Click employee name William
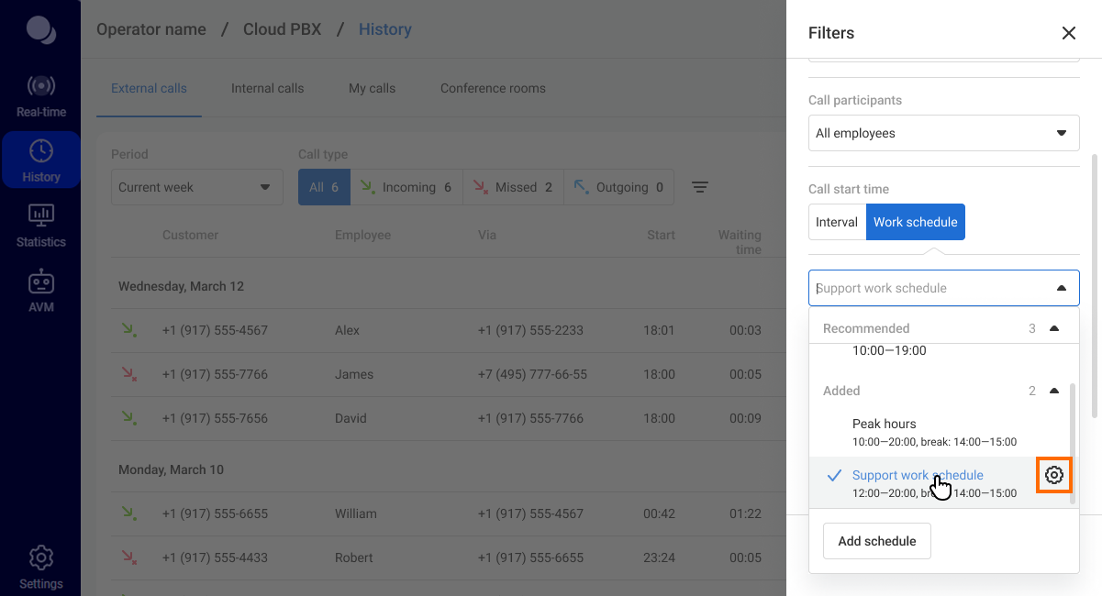1102x596 pixels. (356, 513)
